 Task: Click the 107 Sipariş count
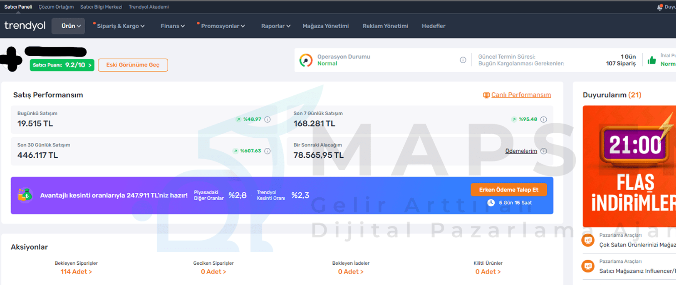click(x=621, y=64)
